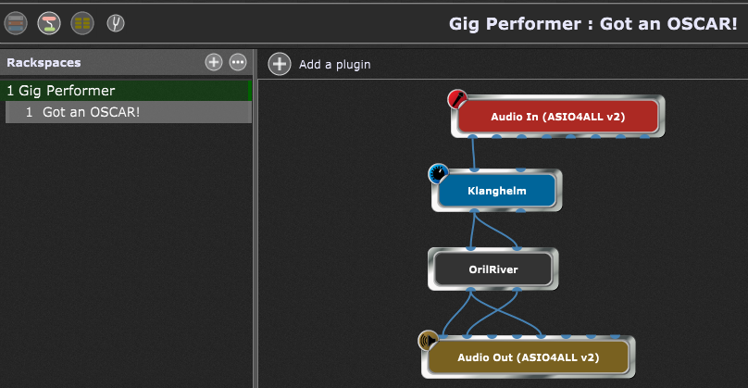
Task: Open Rackspaces more options menu
Action: point(238,62)
